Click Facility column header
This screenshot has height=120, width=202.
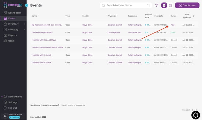[86, 16]
